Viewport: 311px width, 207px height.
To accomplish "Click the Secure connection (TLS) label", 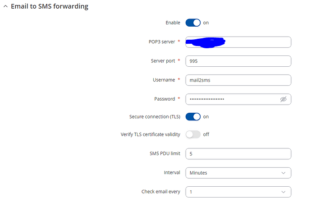I will coord(155,116).
